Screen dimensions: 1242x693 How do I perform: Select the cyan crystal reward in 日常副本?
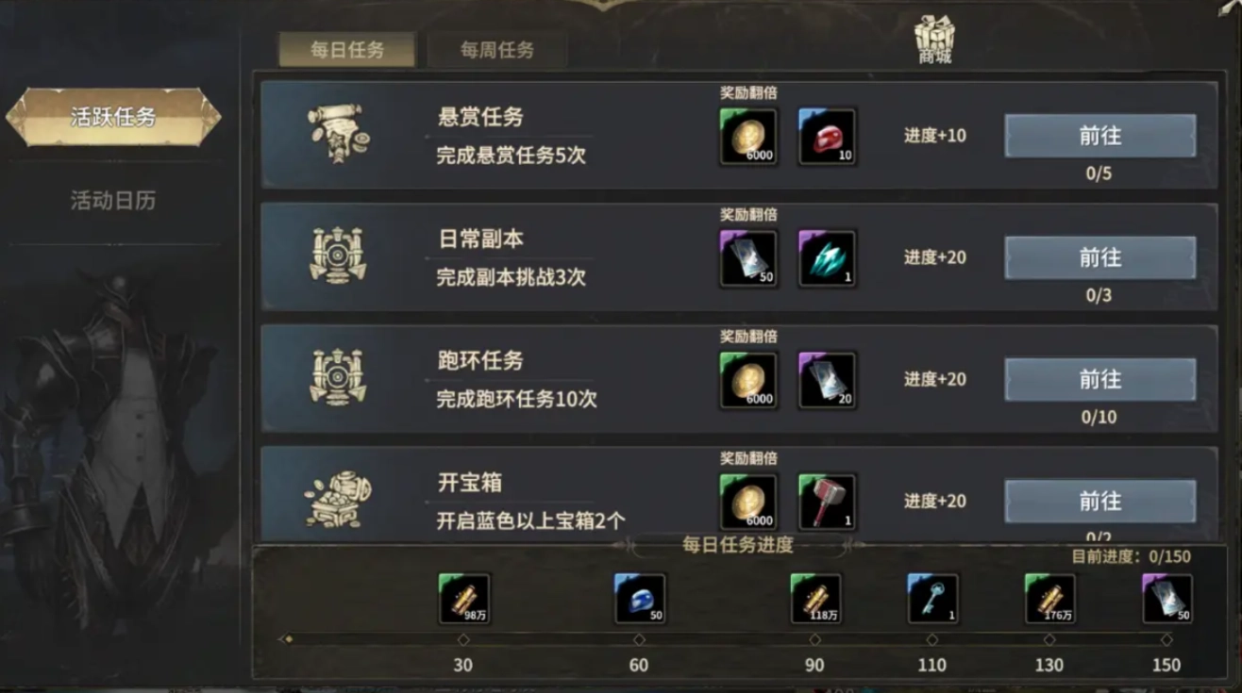point(827,258)
